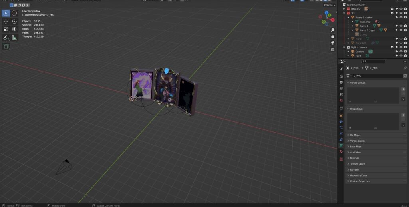
Task: Activate the Measure ruler tool
Action: click(14, 38)
